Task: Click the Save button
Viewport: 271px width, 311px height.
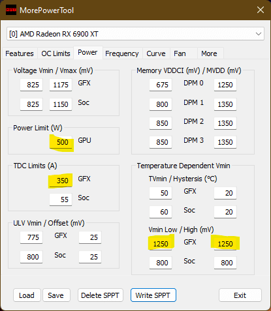Action: [x=56, y=295]
